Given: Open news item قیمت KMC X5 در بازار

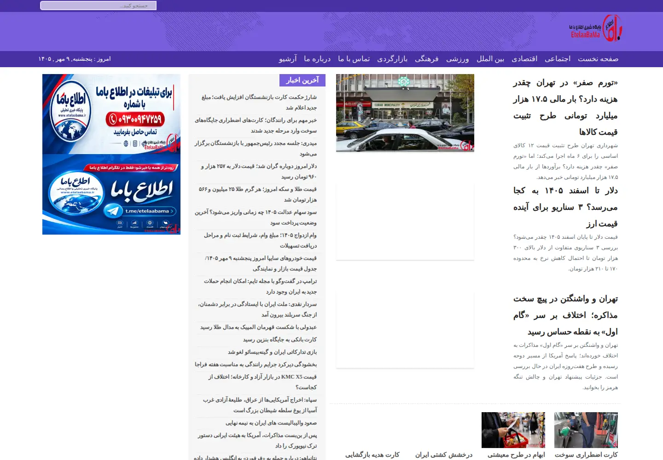Looking at the screenshot, I should [262, 382].
